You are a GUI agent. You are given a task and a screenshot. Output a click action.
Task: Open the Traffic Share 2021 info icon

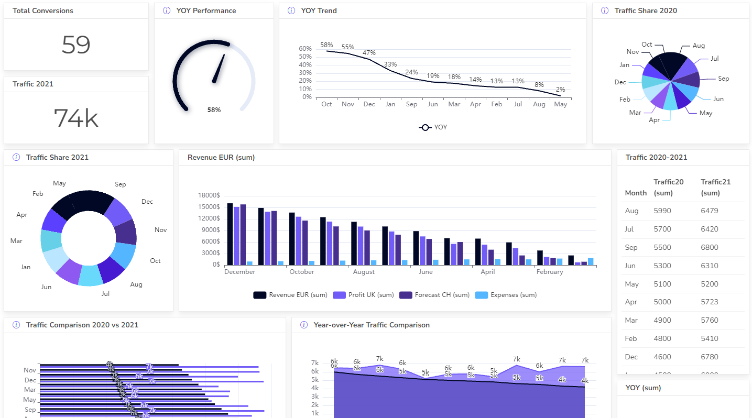point(16,157)
